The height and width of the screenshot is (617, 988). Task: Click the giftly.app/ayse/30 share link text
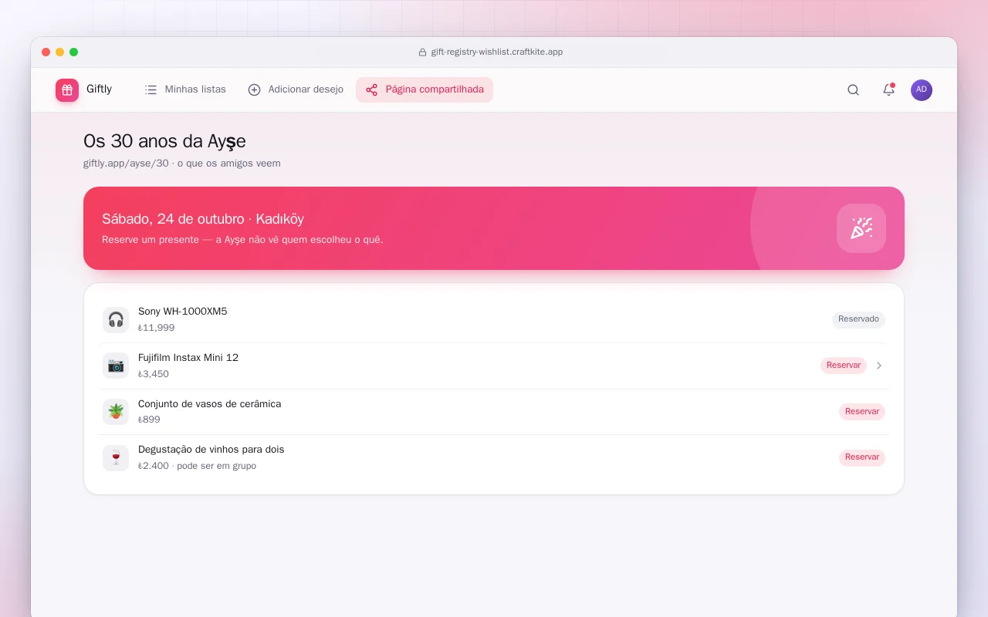point(126,164)
